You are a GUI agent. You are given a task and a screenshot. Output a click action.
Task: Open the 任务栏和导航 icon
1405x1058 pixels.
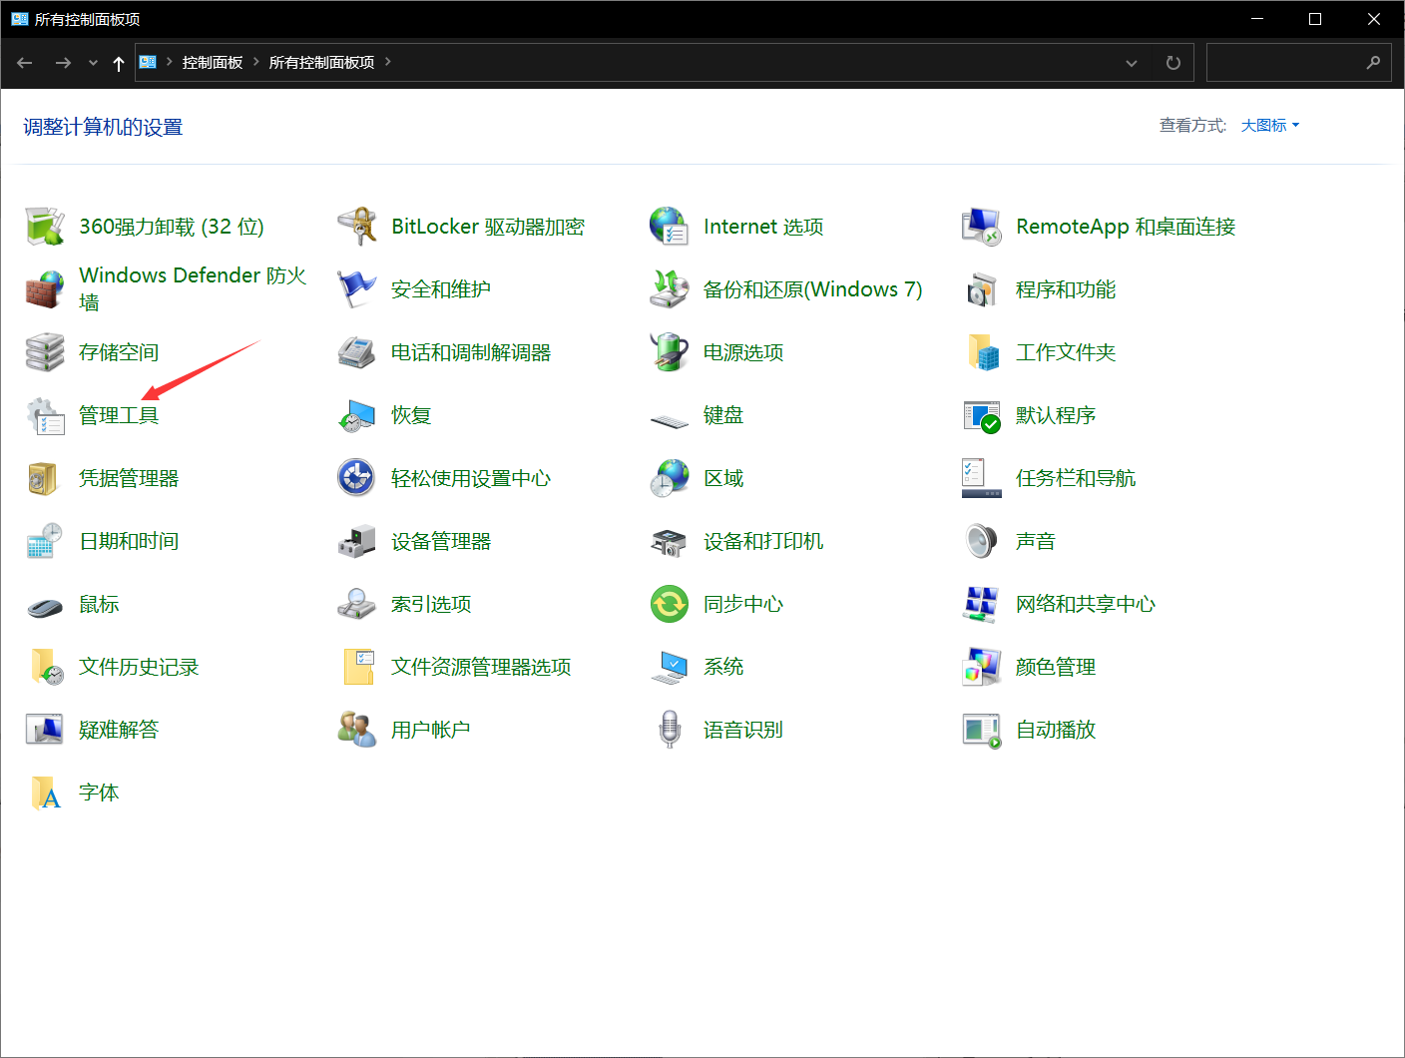[982, 478]
